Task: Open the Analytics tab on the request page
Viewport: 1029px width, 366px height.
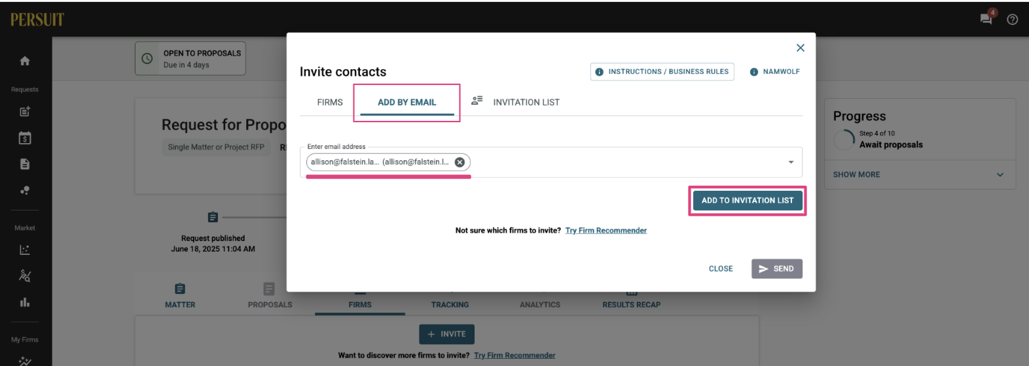Action: (540, 304)
